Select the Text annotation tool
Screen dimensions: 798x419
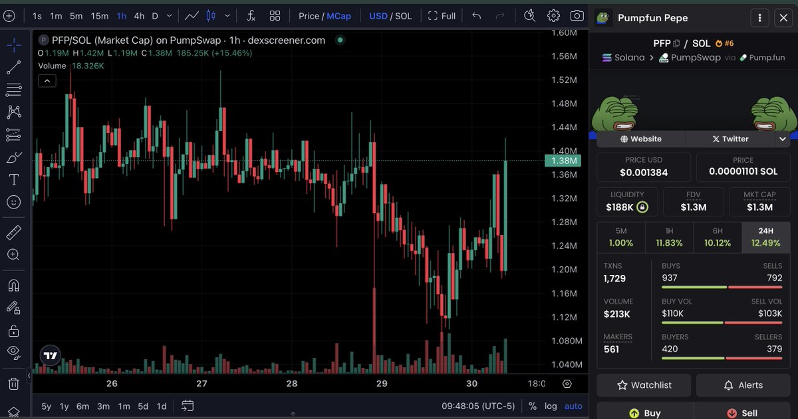[x=13, y=180]
